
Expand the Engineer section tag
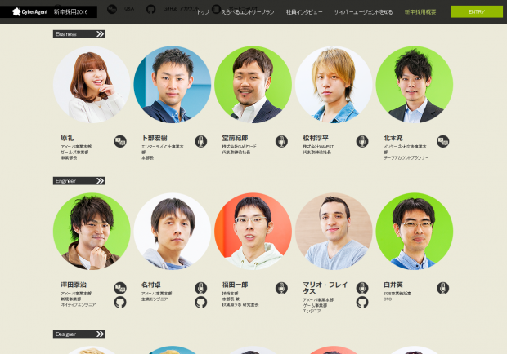79,181
